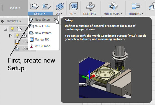
Task: Click the BROWSER panel title
Action: (14, 21)
